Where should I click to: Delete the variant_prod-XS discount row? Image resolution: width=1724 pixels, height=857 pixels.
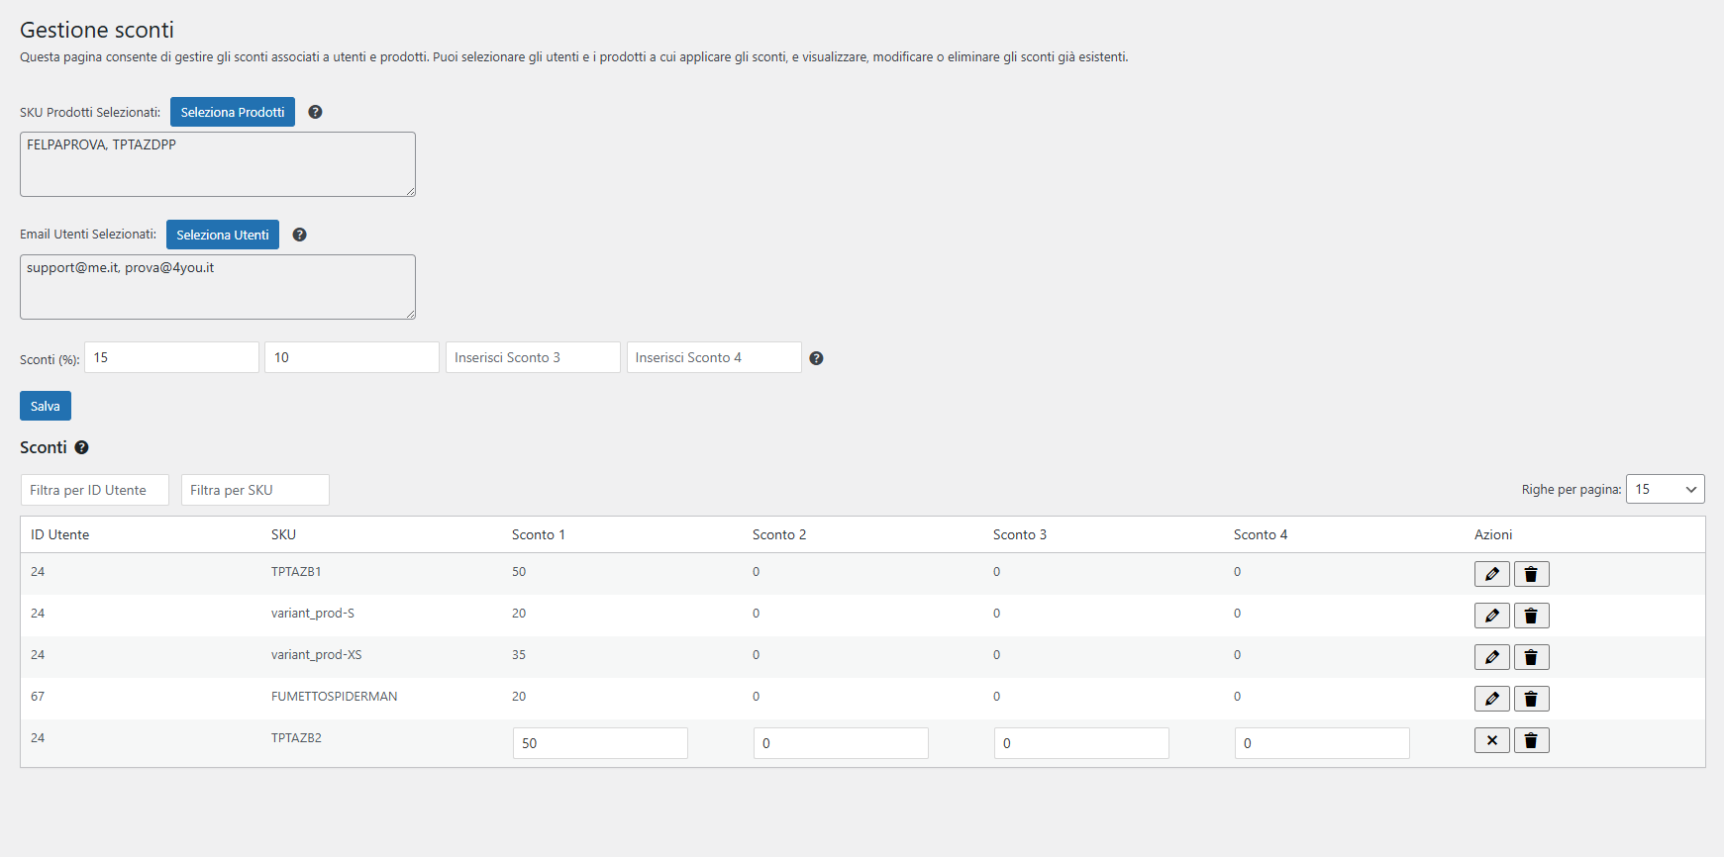[1531, 657]
